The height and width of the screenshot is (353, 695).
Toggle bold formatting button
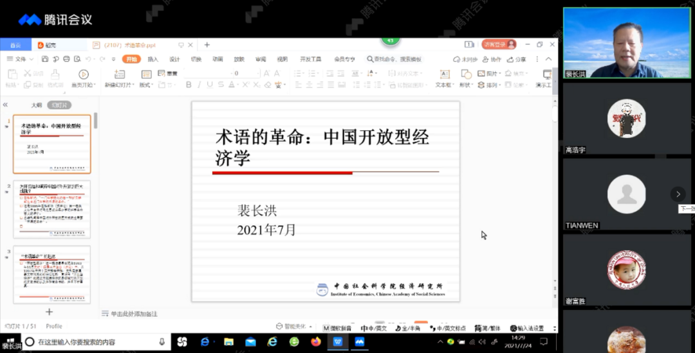[189, 85]
